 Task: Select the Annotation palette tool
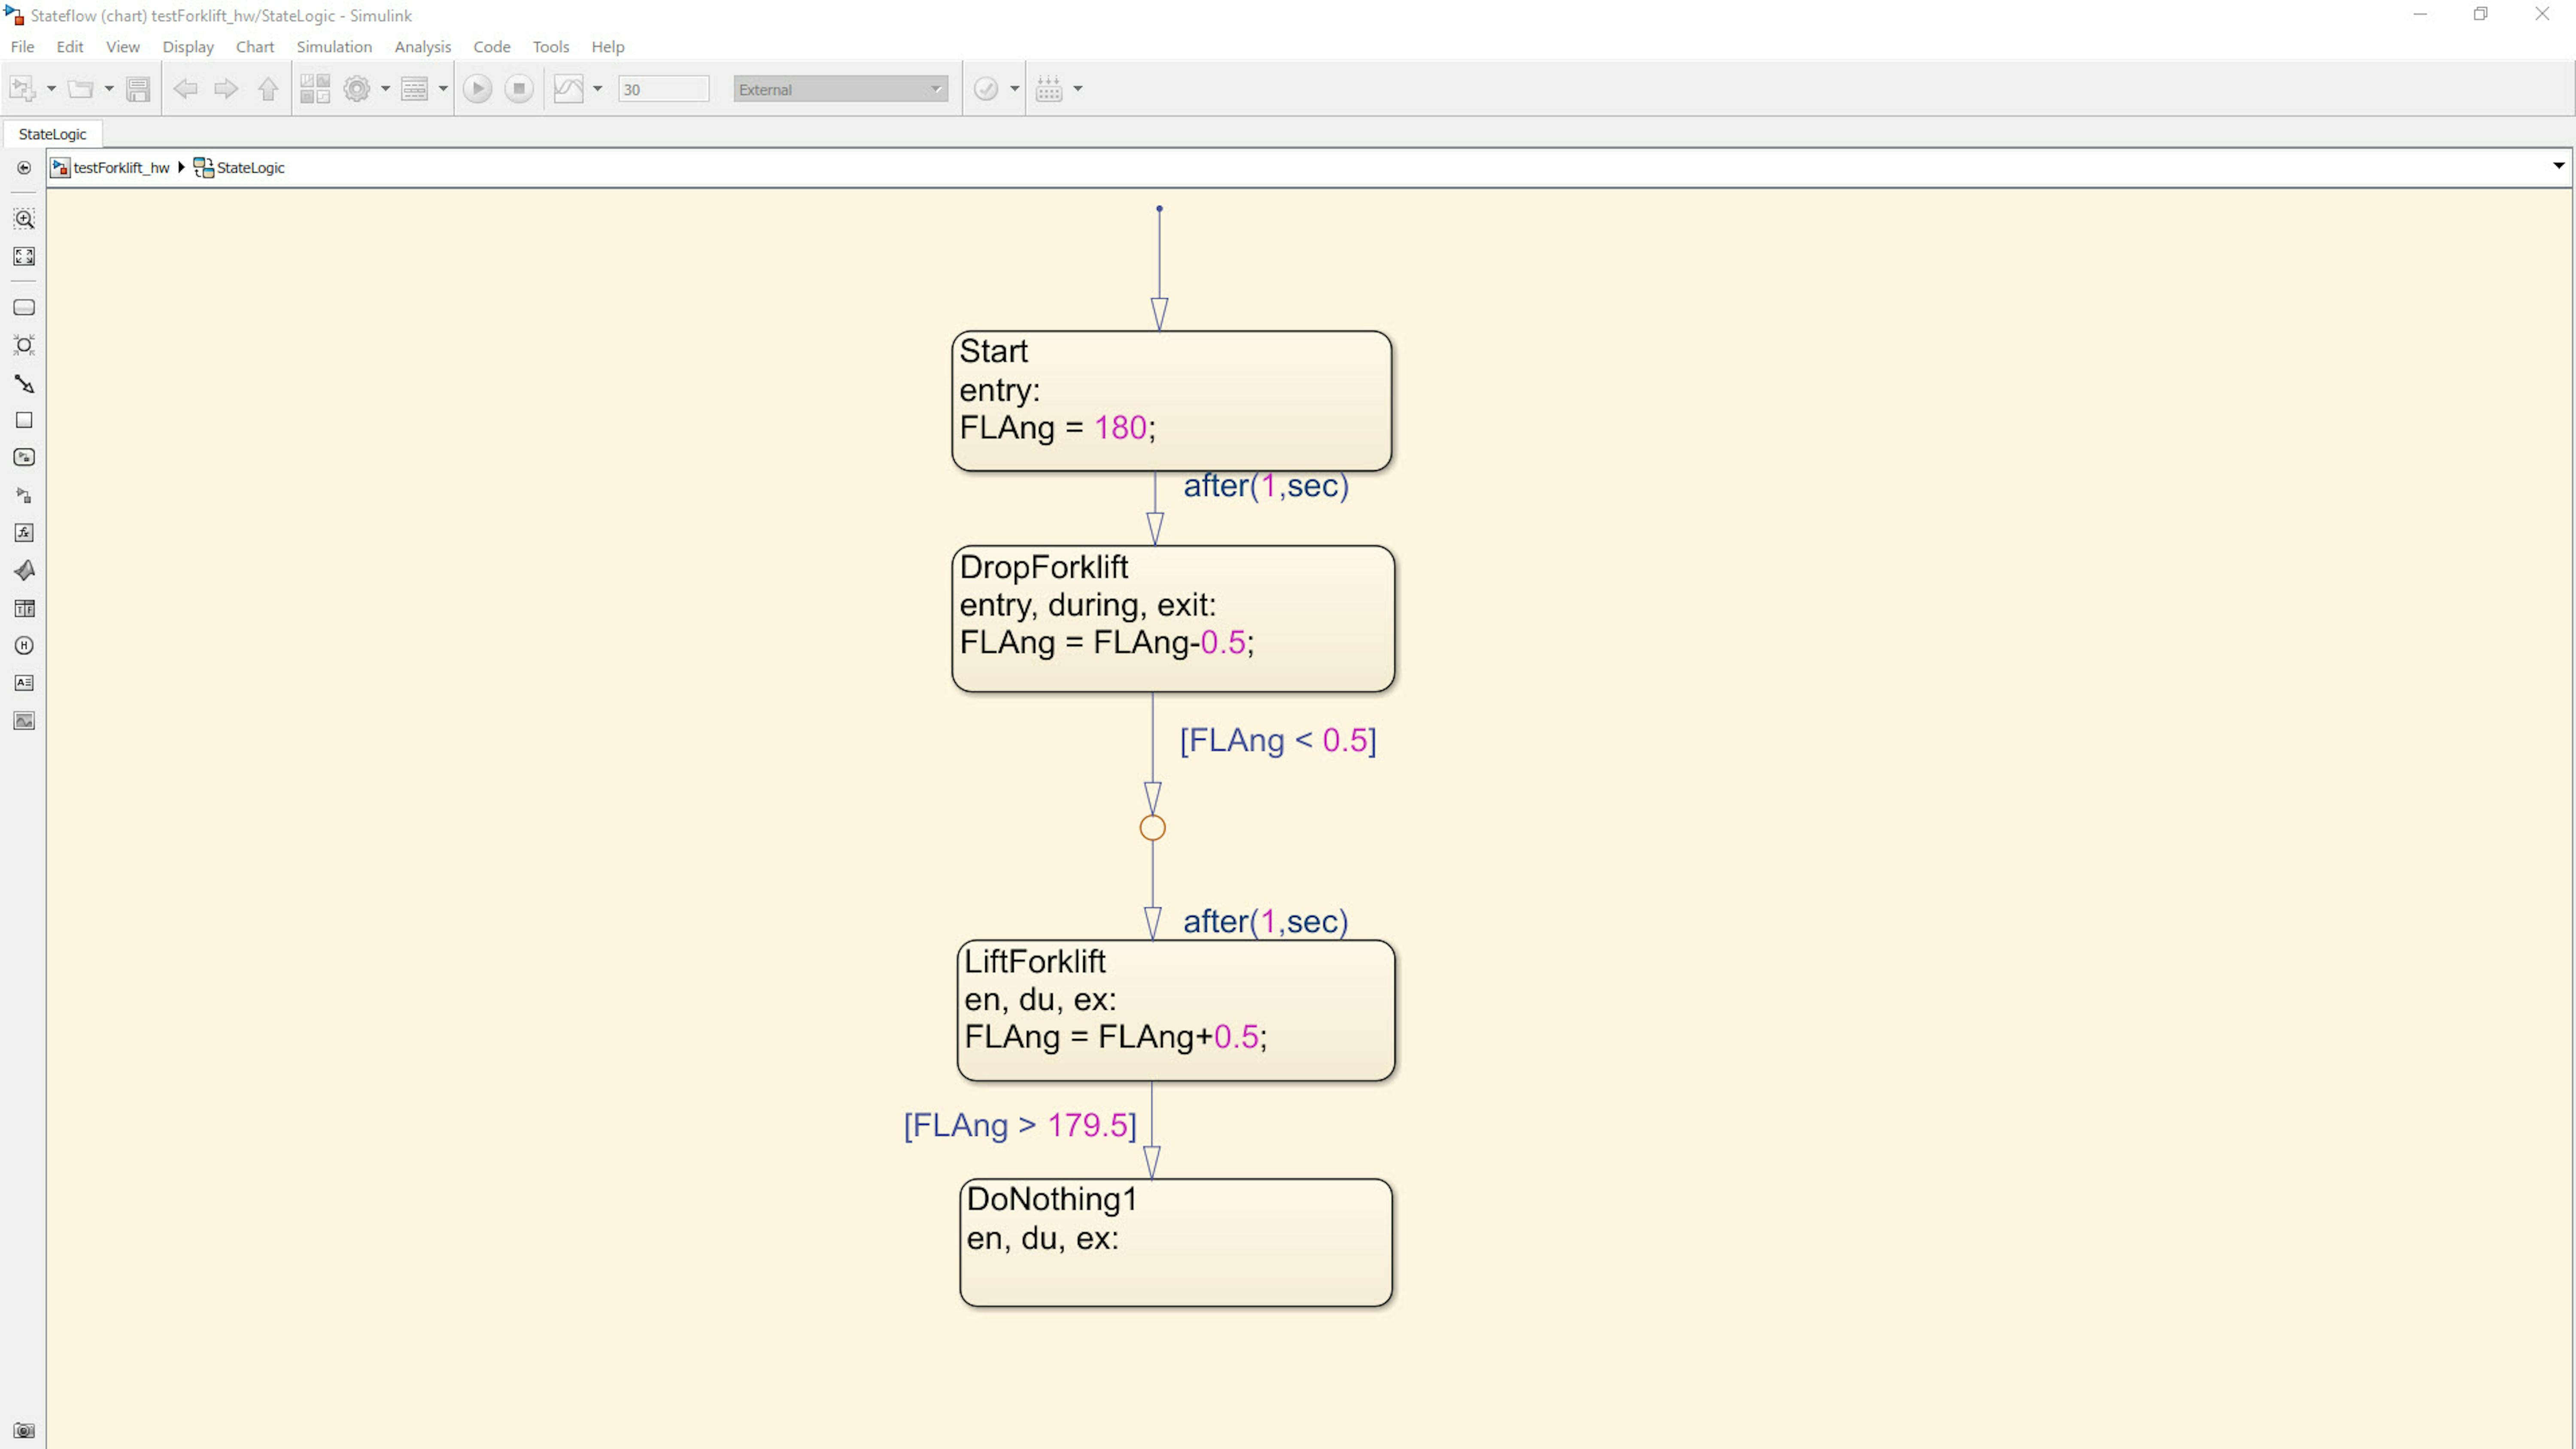click(24, 683)
